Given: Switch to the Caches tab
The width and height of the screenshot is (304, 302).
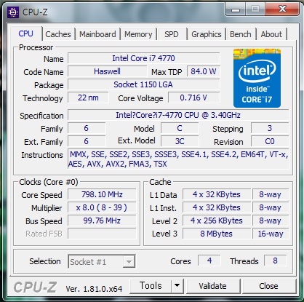Looking at the screenshot, I should tap(58, 34).
